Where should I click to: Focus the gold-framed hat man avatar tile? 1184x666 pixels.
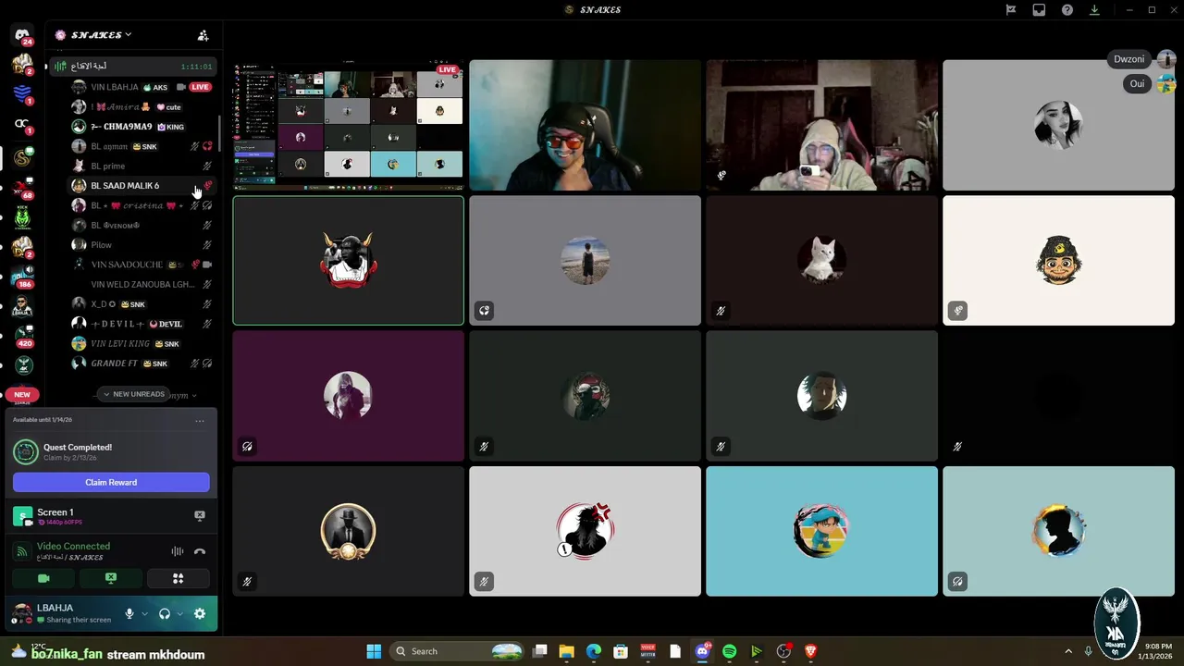[x=348, y=531]
